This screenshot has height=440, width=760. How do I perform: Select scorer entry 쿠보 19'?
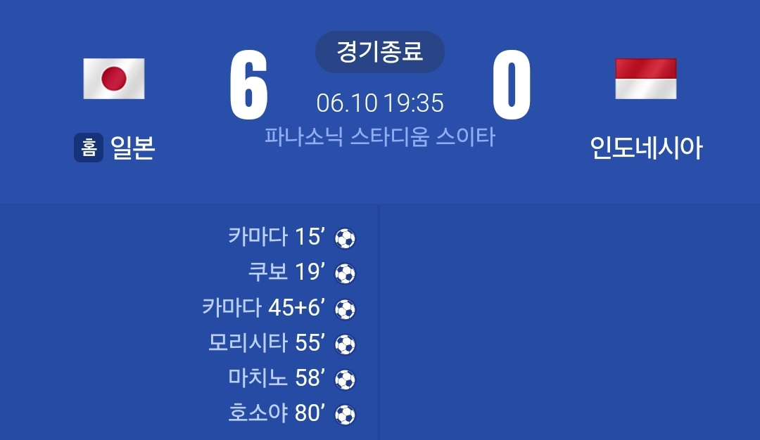pyautogui.click(x=286, y=272)
